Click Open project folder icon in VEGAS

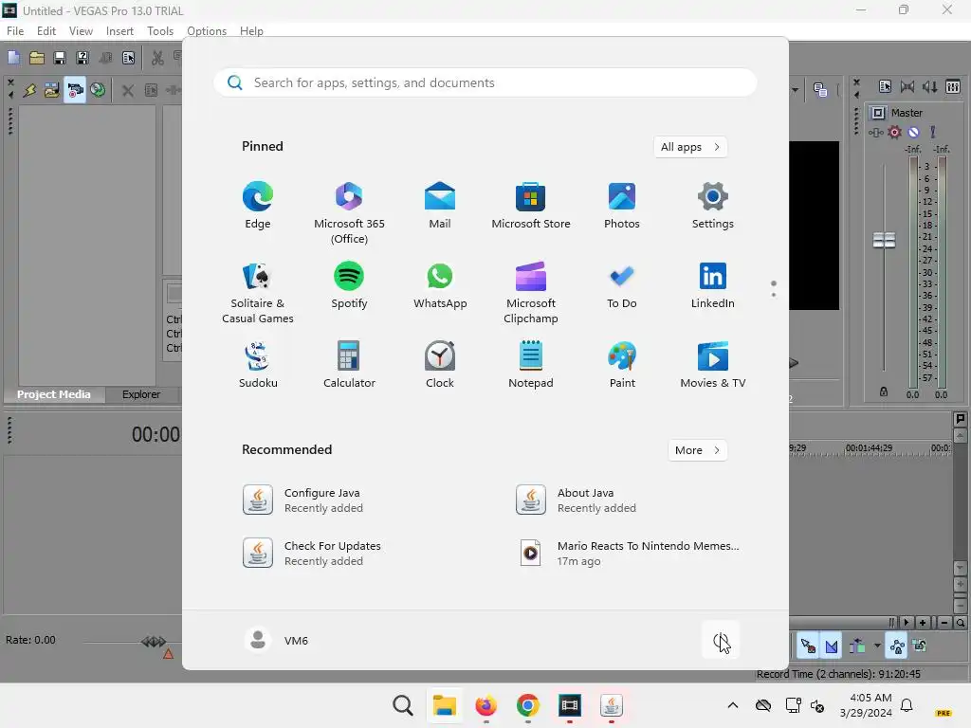click(37, 58)
